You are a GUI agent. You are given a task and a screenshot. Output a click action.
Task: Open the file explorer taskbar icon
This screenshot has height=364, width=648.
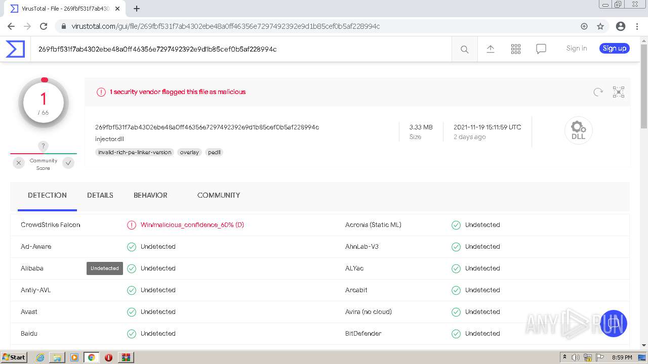(x=57, y=357)
